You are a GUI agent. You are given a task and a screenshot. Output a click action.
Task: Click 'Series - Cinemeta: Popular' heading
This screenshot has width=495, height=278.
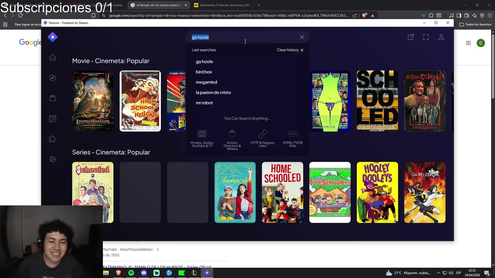(111, 152)
